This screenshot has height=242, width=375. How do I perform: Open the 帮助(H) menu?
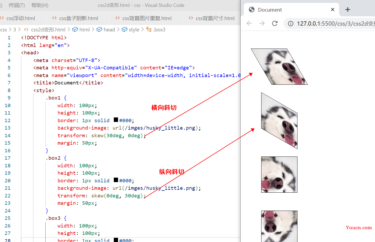40,5
